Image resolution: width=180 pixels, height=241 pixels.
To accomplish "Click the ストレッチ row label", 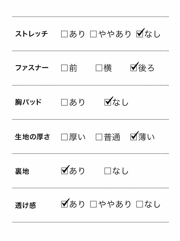I will [31, 34].
